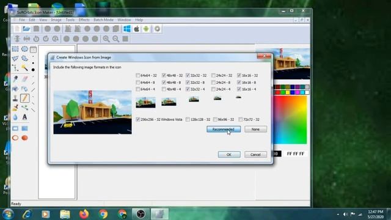Enable the 72x72 - 32 checkbox
Screen dimensions: 391x220
[241, 120]
